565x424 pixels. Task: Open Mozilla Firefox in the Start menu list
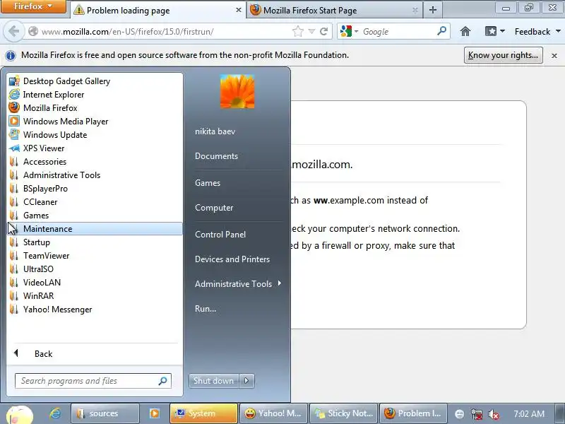point(95,108)
